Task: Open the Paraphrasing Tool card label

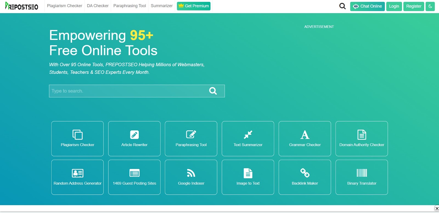Action: pyautogui.click(x=191, y=145)
